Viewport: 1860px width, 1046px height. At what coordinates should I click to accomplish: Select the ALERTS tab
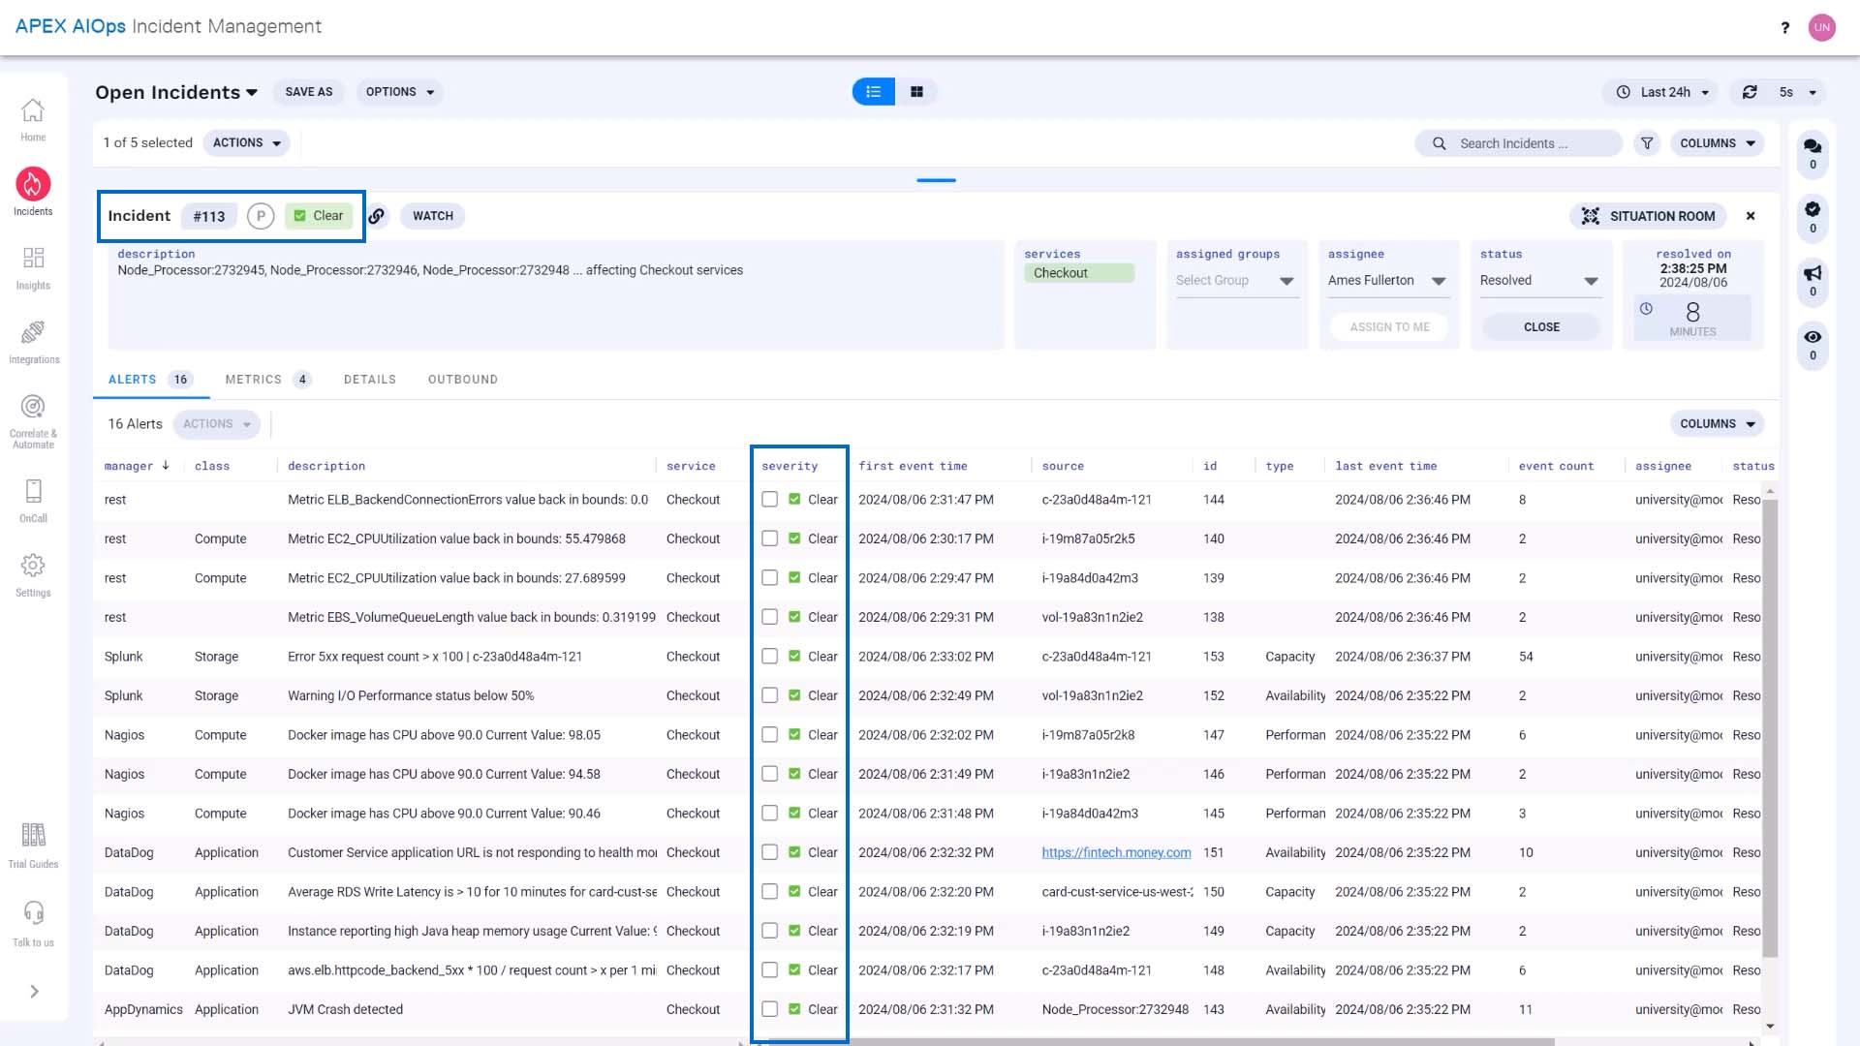(x=151, y=380)
